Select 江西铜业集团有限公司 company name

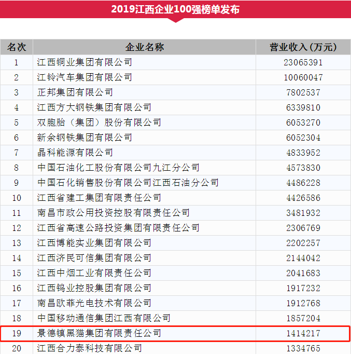point(85,62)
